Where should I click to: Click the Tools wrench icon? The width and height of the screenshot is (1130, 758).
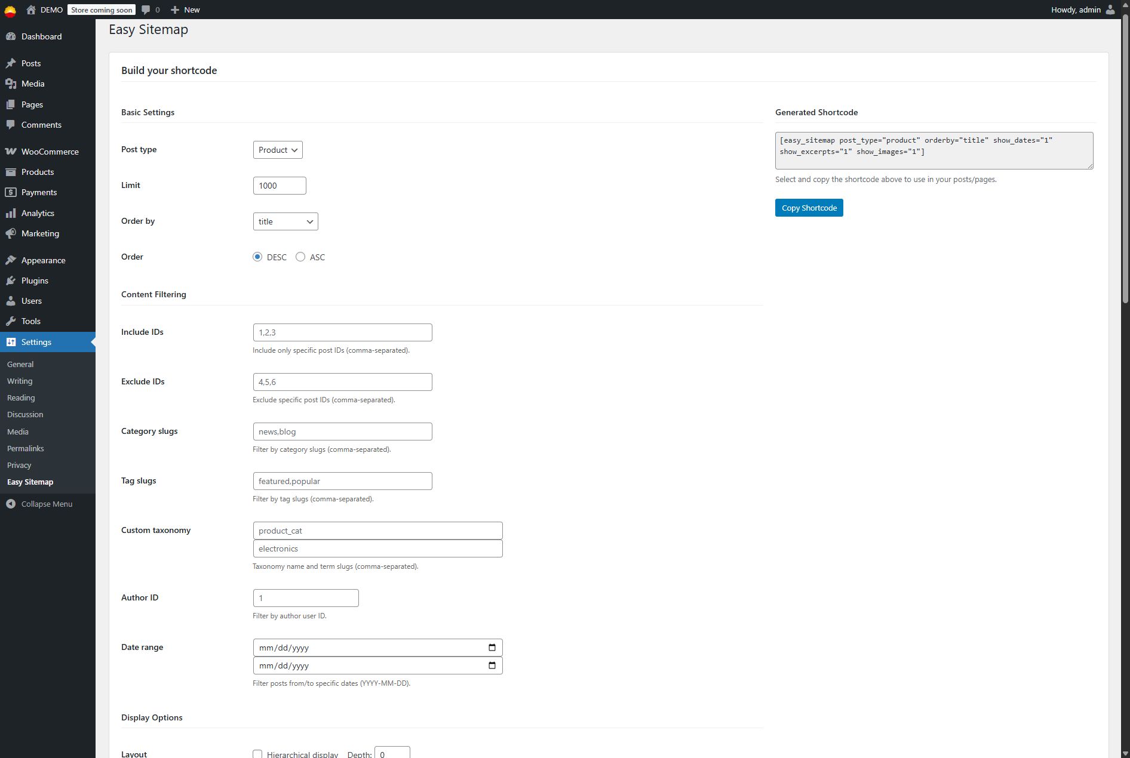click(x=11, y=321)
